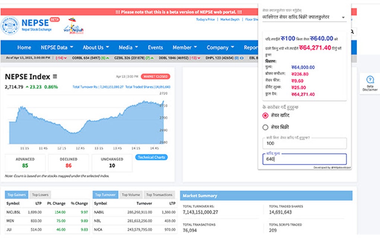Viewport: 380px width, 238px height.
Task: Select the शेयर बिक्री radio button
Action: 265,127
